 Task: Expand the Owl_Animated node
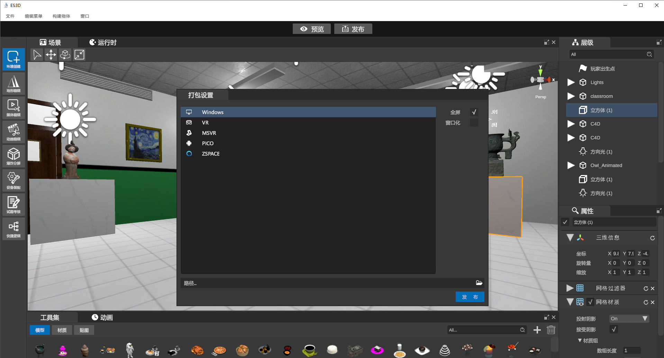click(571, 165)
